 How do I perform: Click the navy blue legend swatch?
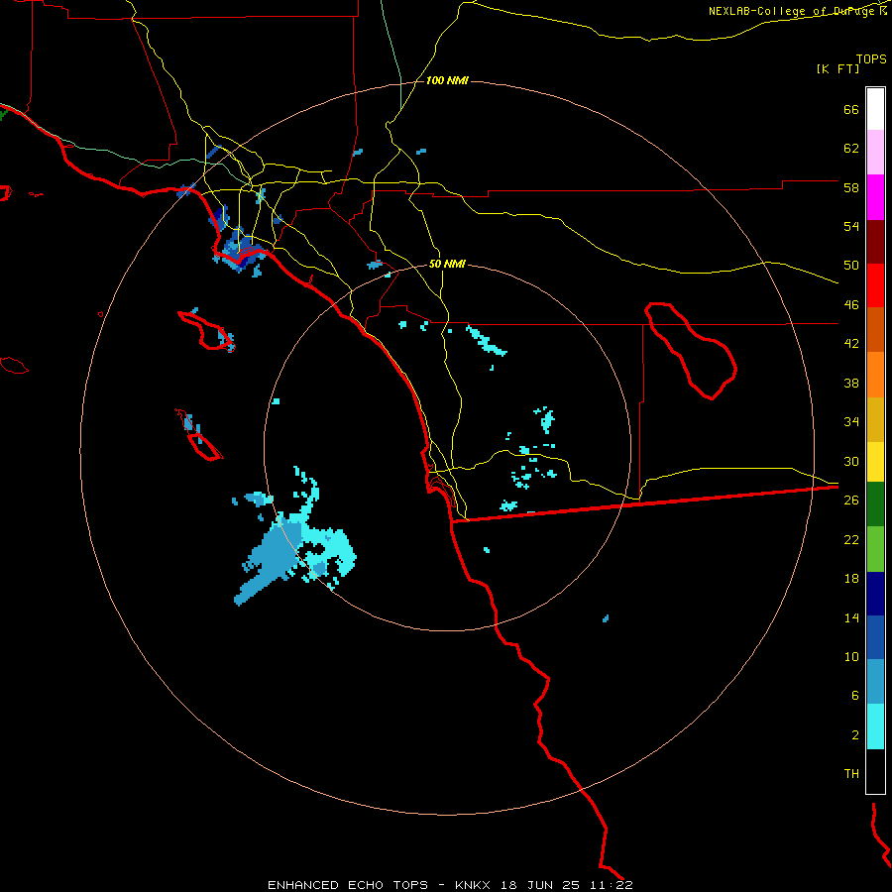875,594
